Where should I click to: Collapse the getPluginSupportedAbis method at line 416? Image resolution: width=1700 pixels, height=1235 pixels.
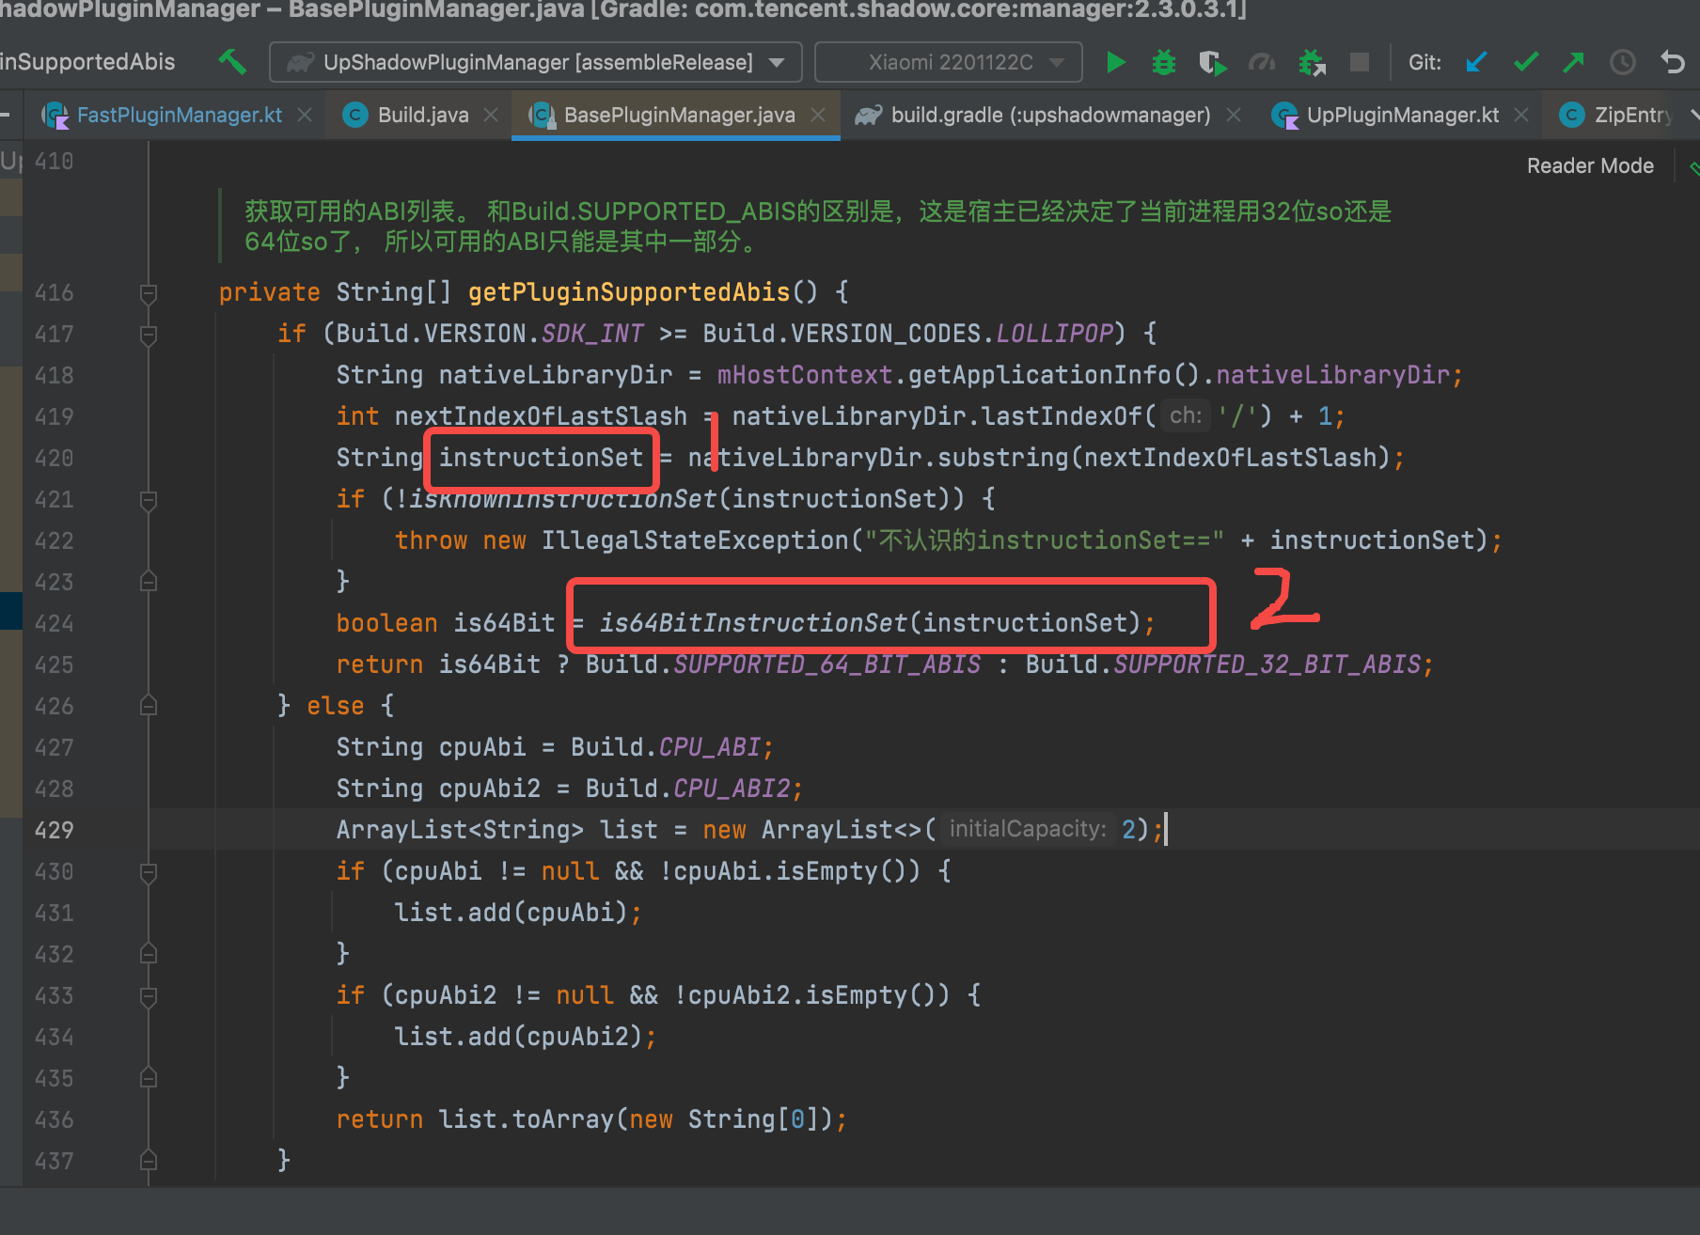tap(148, 293)
